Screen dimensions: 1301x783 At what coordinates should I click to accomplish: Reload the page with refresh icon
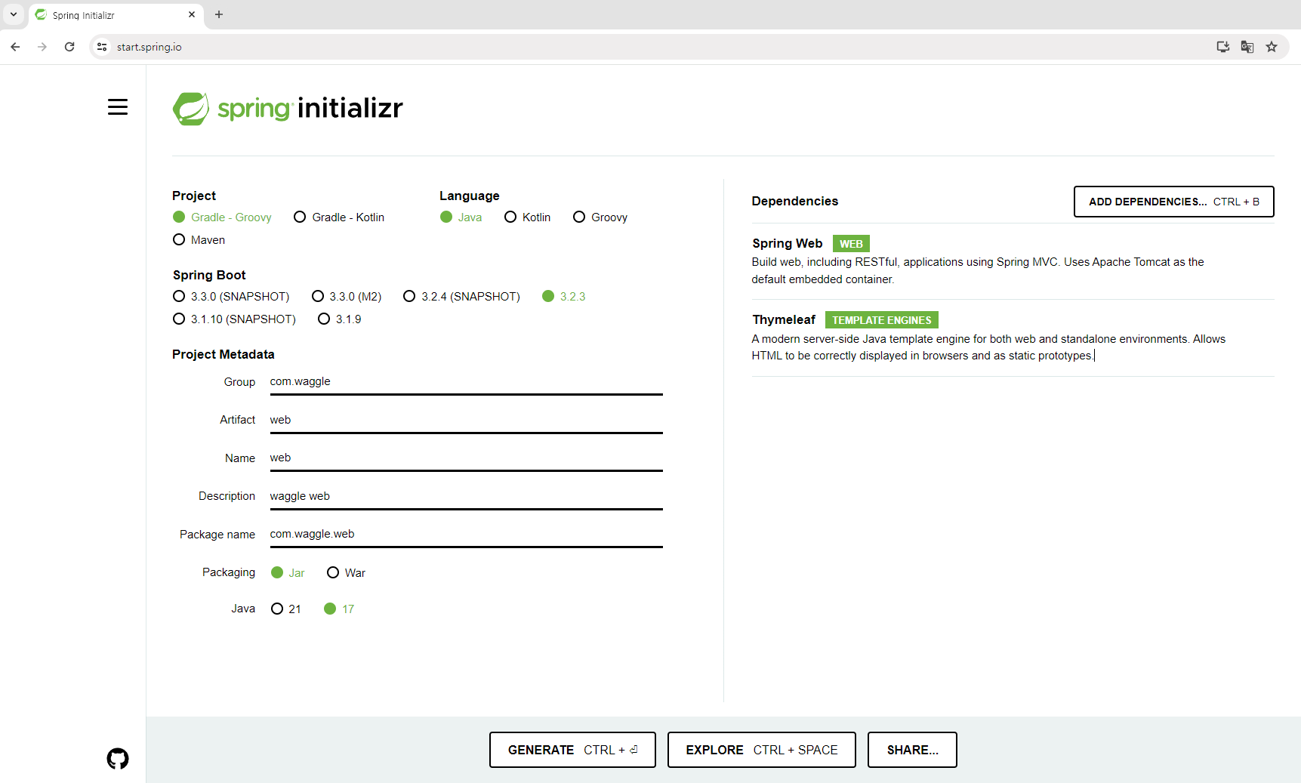pos(69,47)
